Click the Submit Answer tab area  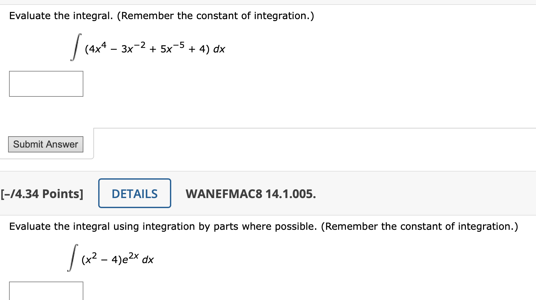45,144
